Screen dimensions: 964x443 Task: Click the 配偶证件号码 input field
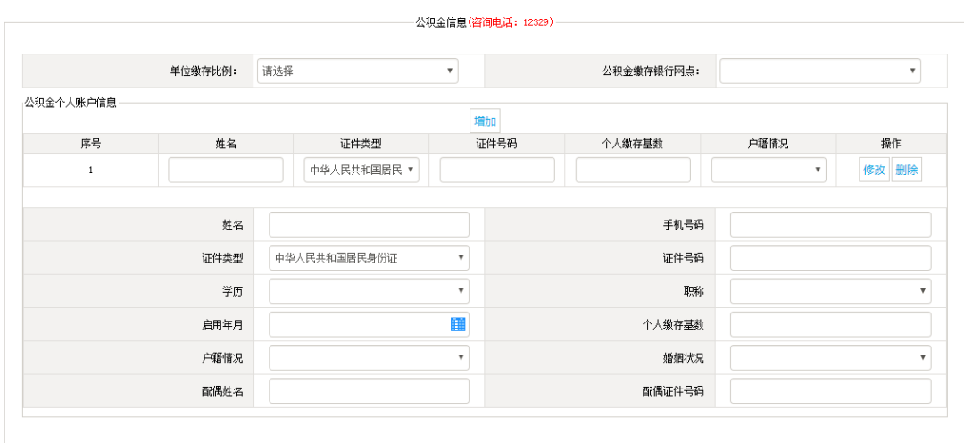point(831,390)
